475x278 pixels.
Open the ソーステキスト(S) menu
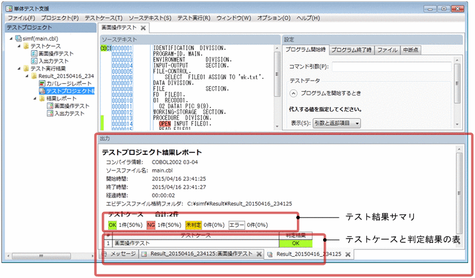(149, 18)
